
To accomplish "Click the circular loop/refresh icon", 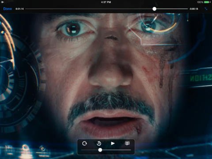I will [84, 144].
